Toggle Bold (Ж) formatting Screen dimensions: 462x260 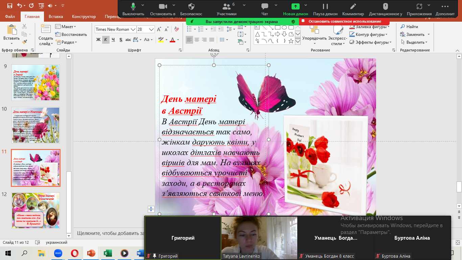click(98, 40)
